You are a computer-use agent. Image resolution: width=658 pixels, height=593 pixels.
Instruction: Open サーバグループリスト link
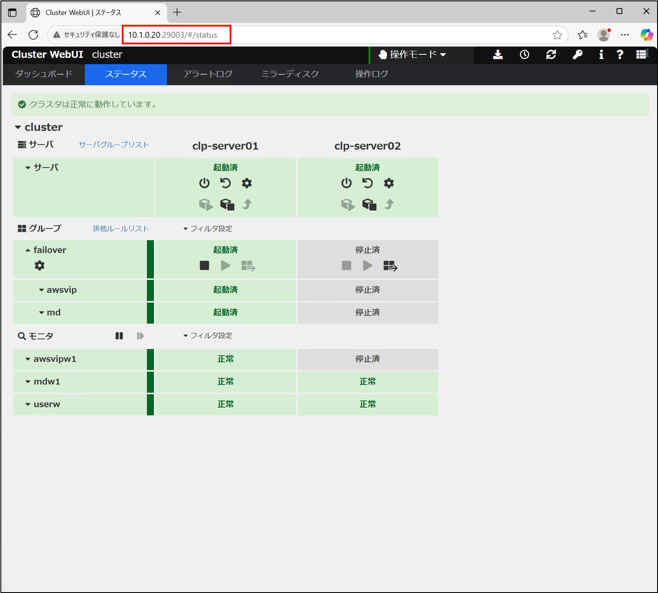click(x=114, y=145)
